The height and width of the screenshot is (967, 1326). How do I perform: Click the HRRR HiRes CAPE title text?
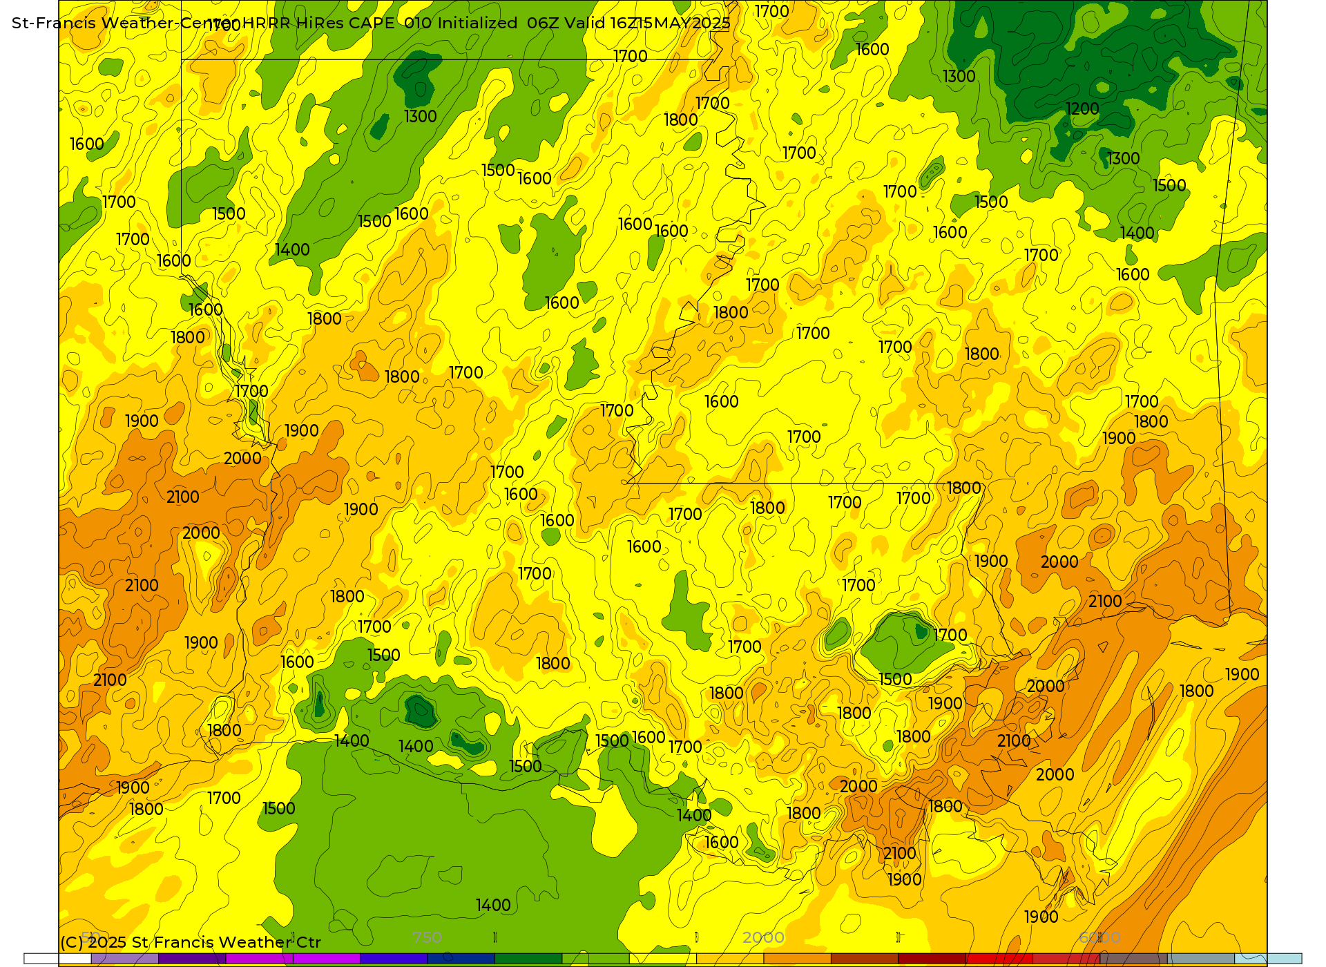[x=318, y=23]
